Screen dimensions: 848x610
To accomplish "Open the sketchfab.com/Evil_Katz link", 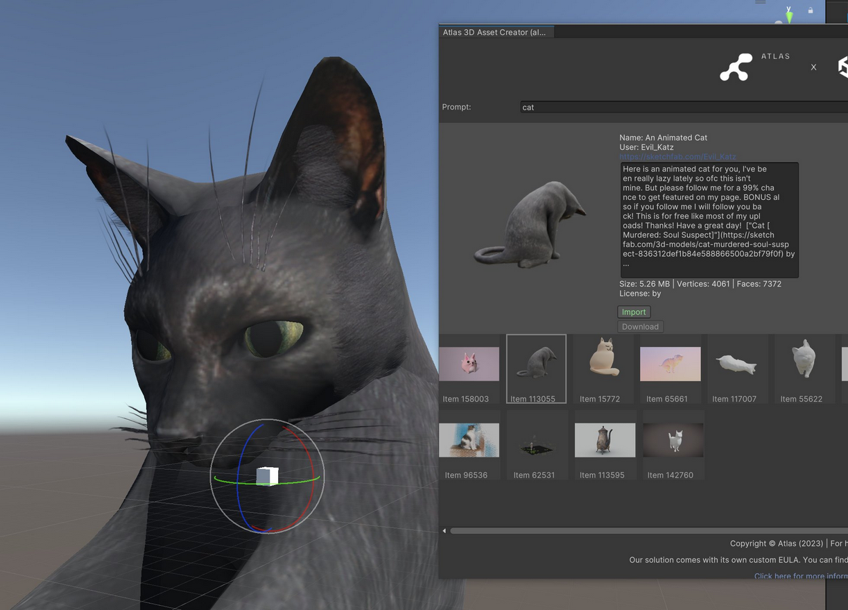I will point(677,157).
